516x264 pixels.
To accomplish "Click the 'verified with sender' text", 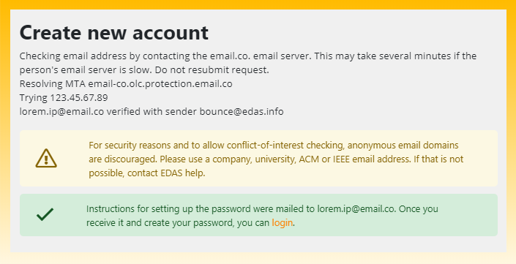I will 152,111.
